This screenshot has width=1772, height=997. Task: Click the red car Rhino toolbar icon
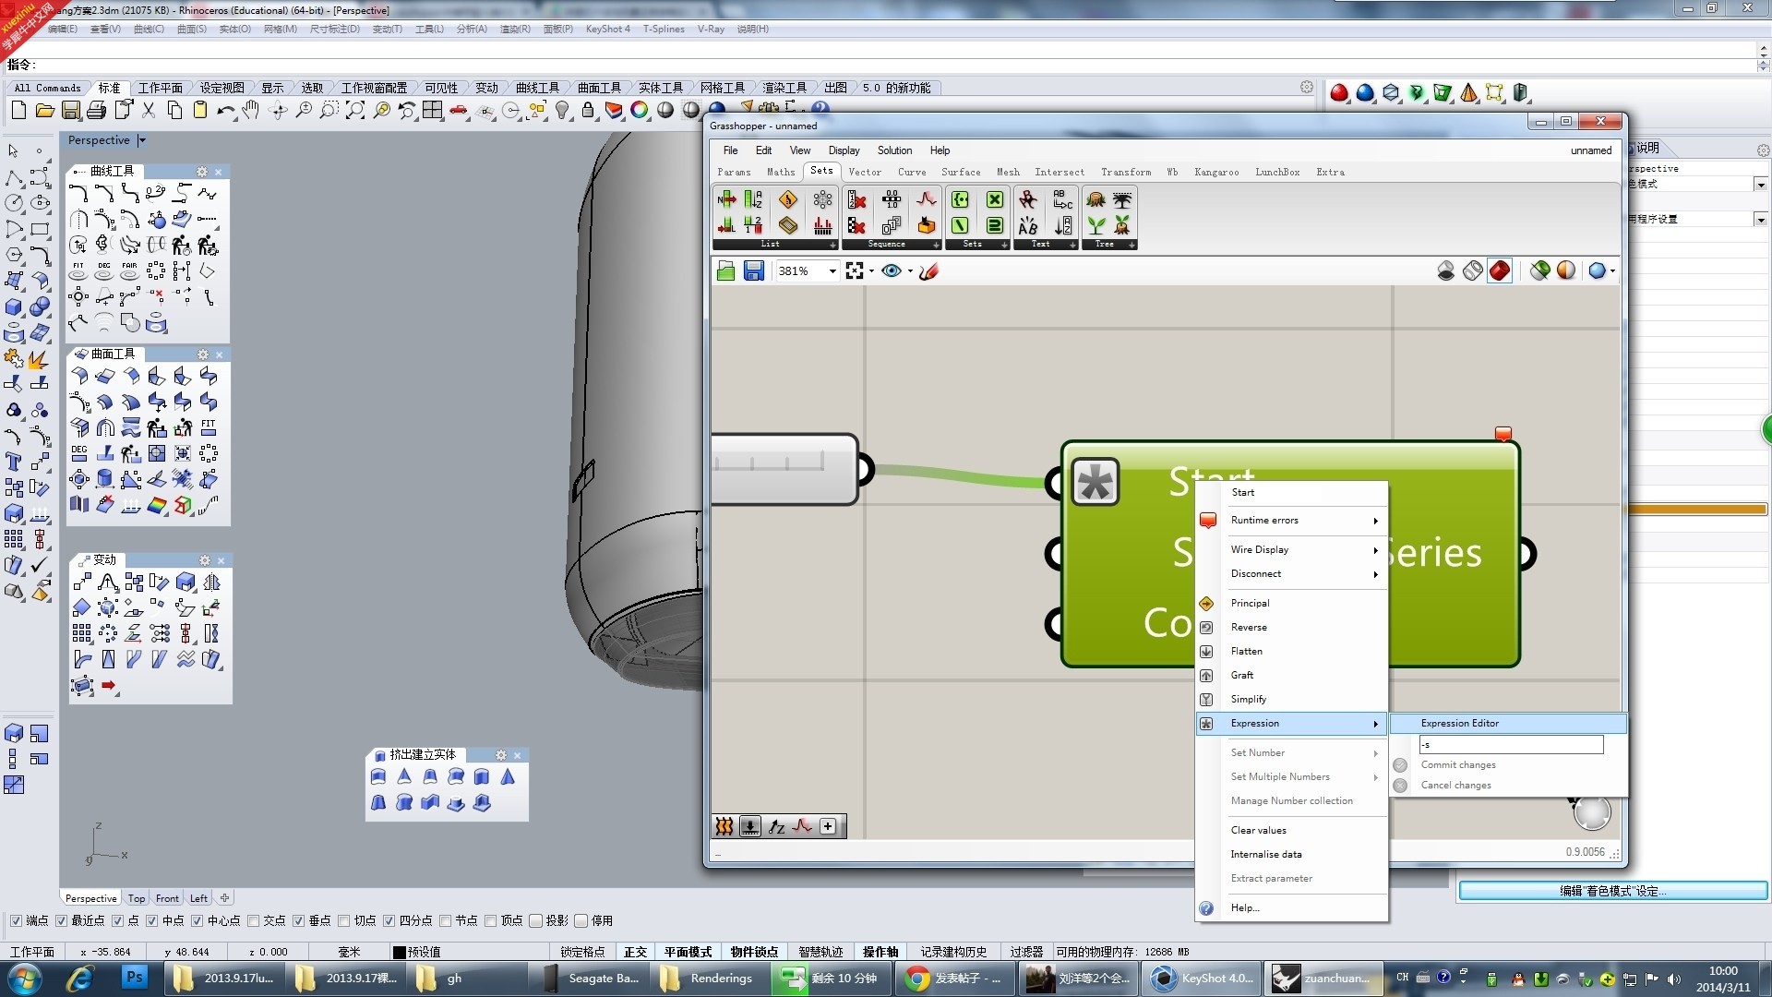pyautogui.click(x=459, y=111)
